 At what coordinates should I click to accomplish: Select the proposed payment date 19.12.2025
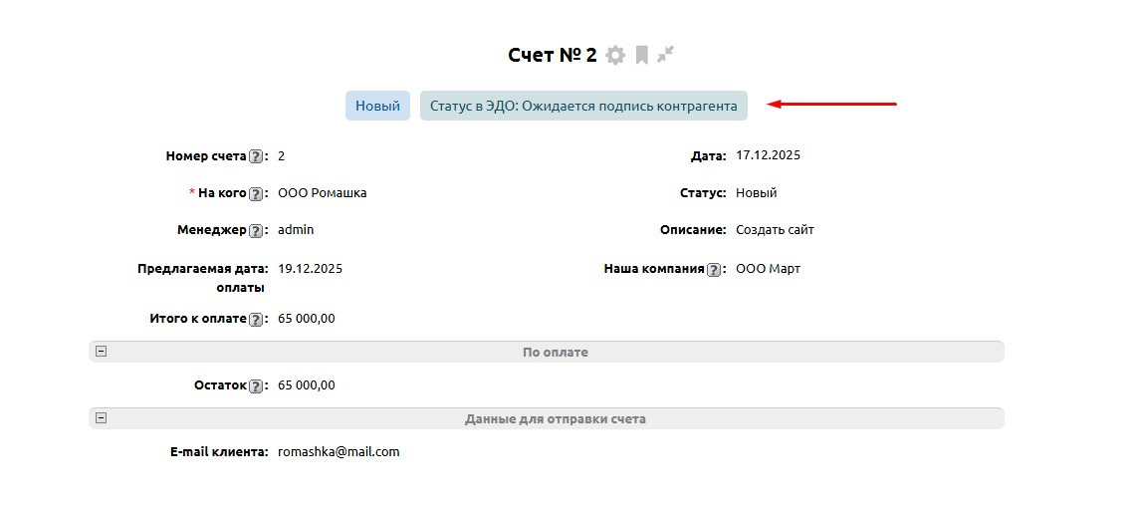310,269
